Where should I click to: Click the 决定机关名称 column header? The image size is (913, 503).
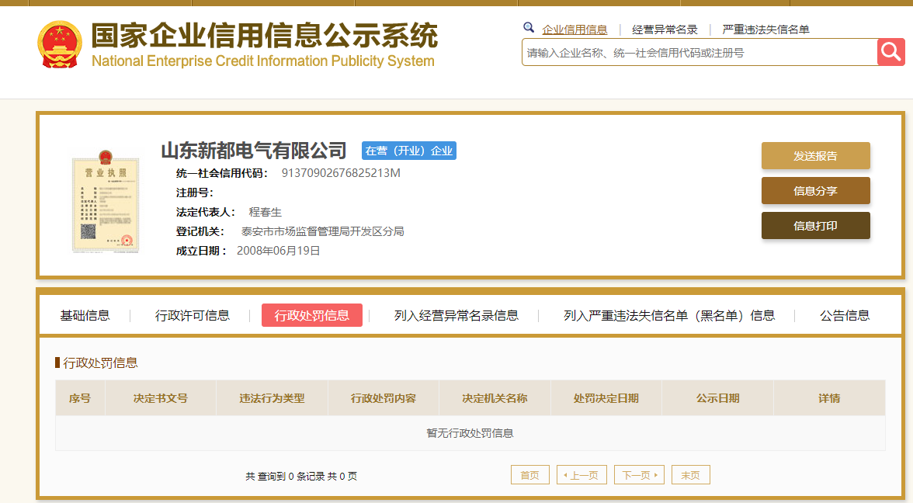(495, 398)
